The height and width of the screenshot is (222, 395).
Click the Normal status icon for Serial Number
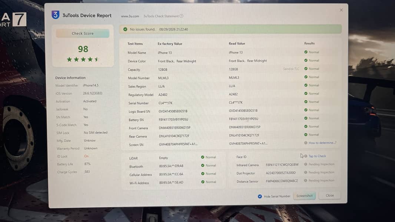(x=306, y=102)
